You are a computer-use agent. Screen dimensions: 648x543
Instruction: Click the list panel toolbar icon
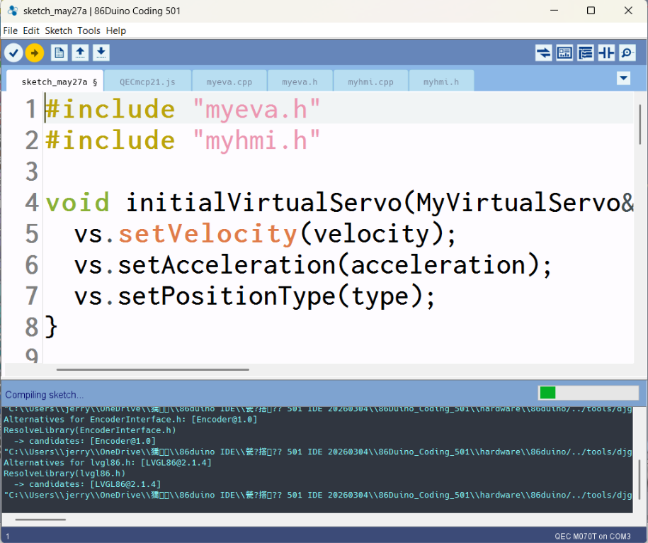(586, 53)
